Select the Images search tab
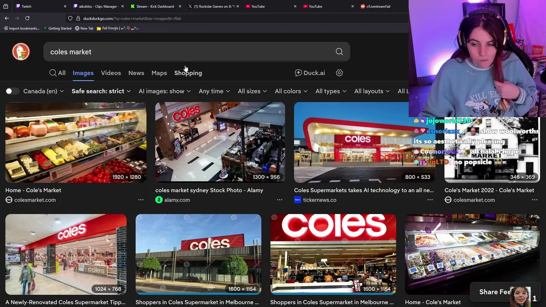This screenshot has width=546, height=307. [x=83, y=73]
